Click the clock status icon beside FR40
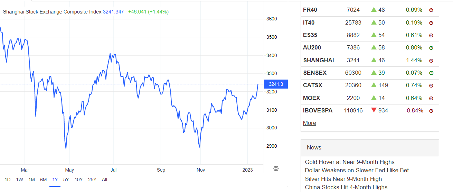This screenshot has width=453, height=192. pyautogui.click(x=431, y=10)
